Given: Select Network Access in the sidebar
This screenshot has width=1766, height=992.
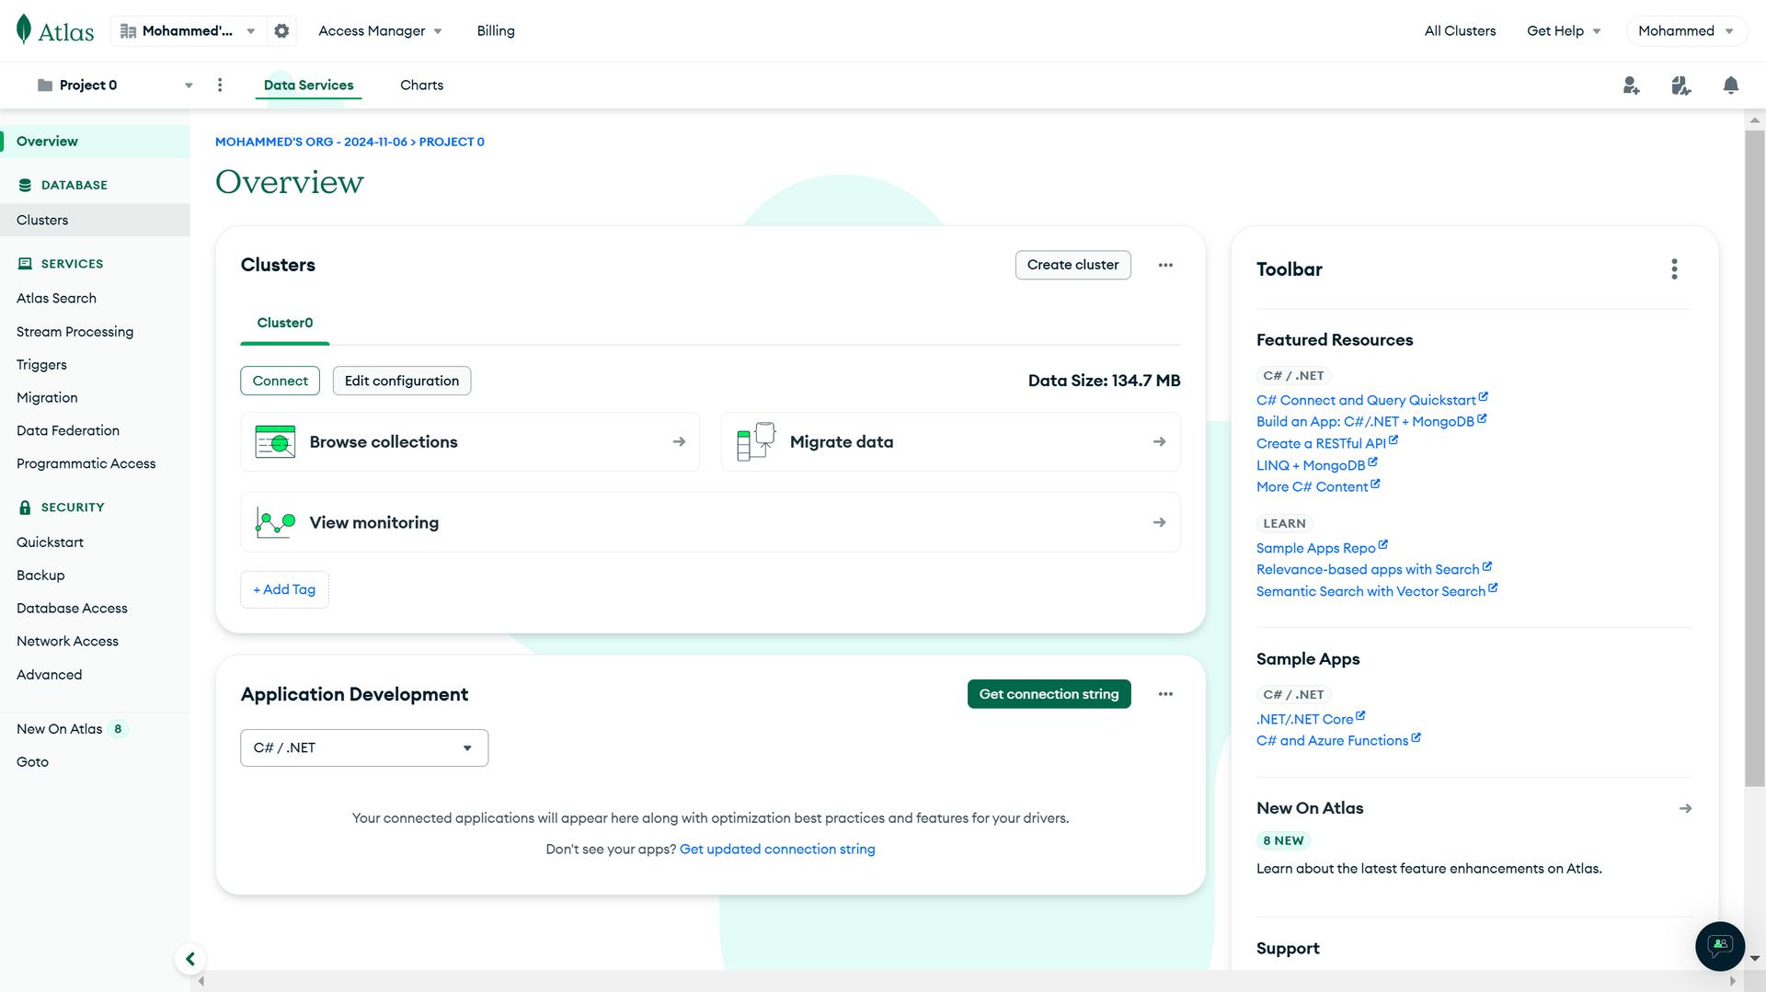Looking at the screenshot, I should tap(67, 641).
